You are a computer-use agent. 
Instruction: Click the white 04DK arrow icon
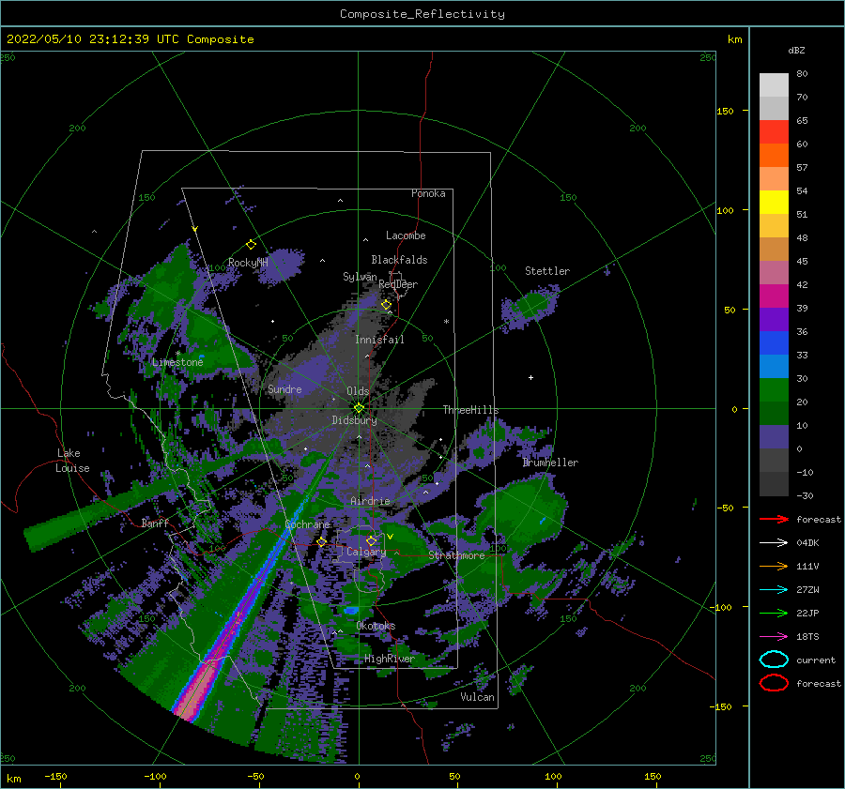[x=774, y=543]
